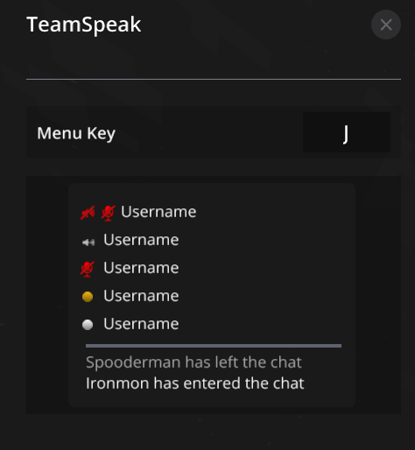Click muted microphone icon on first Username row

coord(108,213)
